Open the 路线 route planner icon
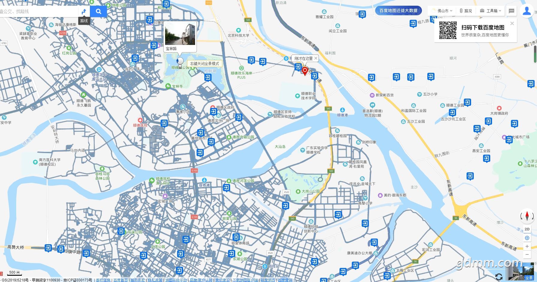537x282 pixels. tap(84, 12)
